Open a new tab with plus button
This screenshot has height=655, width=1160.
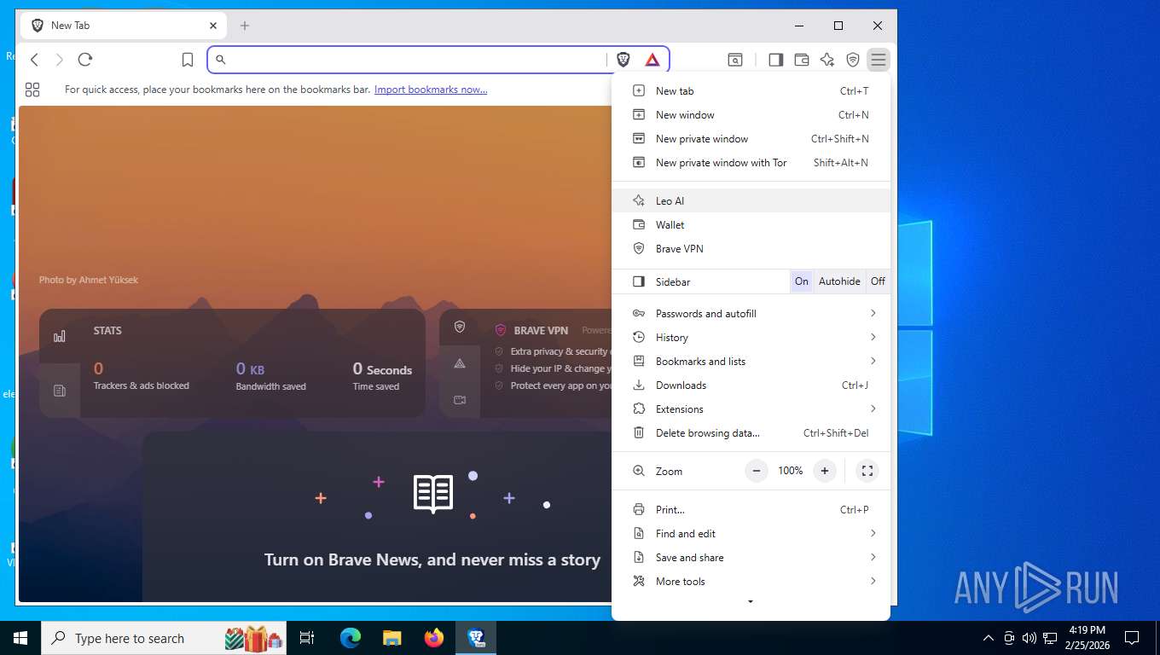[x=245, y=26]
